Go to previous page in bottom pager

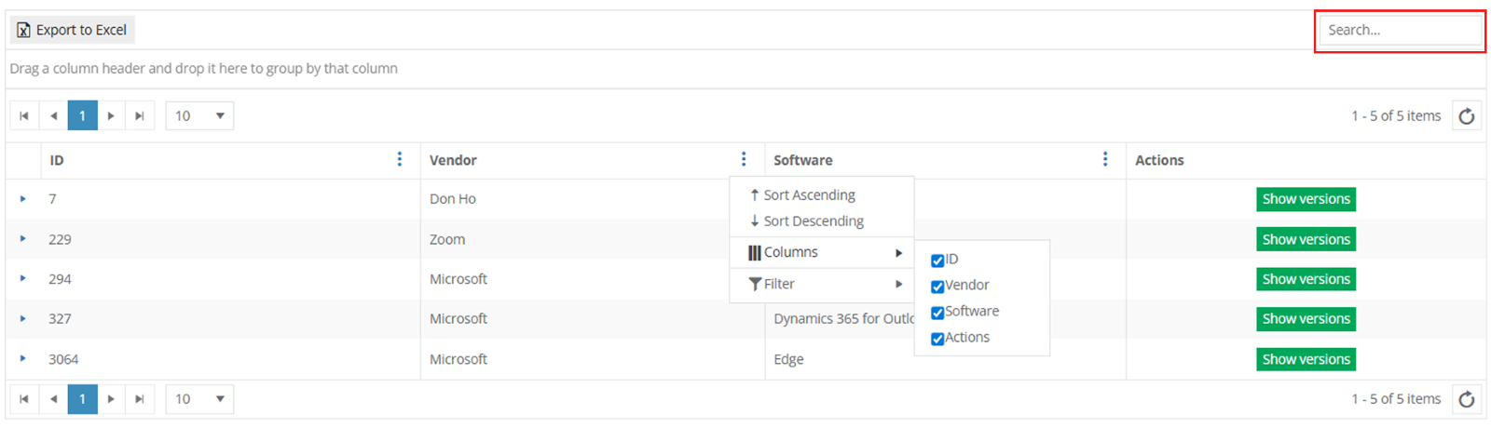tap(53, 399)
